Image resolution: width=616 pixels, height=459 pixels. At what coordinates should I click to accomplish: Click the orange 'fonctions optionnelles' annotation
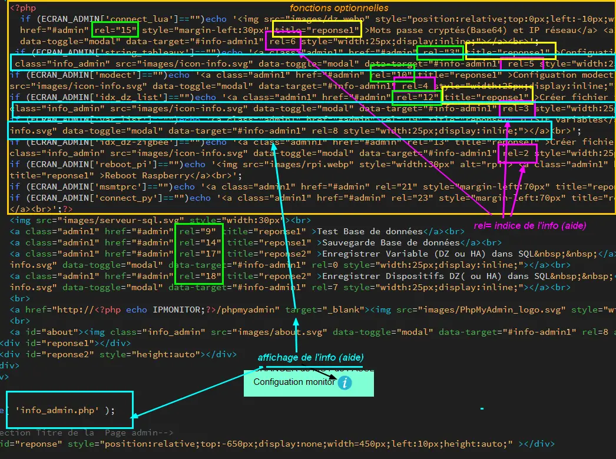coord(339,8)
